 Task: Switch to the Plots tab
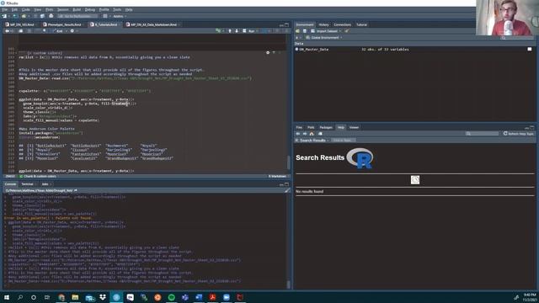[311, 127]
